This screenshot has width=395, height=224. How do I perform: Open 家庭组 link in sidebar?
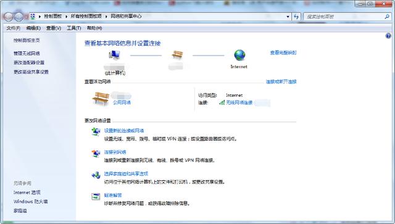pos(20,211)
